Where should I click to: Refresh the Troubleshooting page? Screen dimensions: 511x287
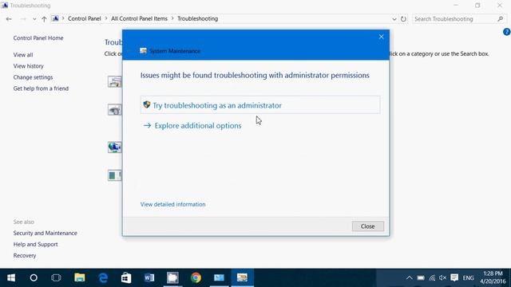403,19
